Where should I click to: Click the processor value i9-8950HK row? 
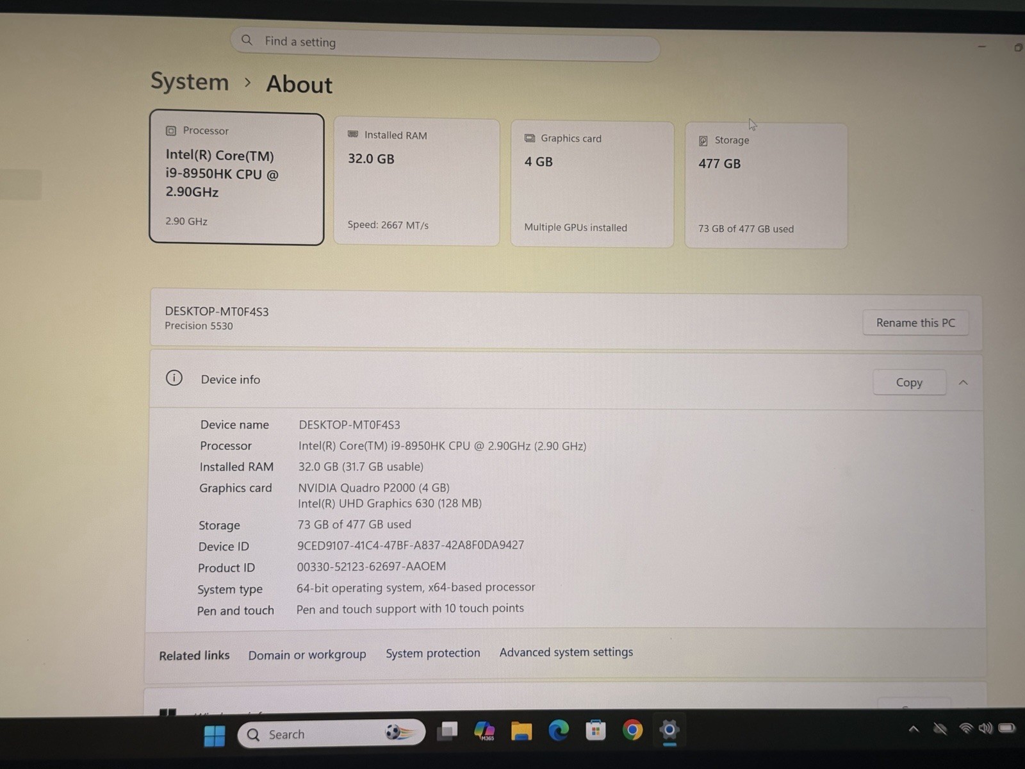pyautogui.click(x=442, y=446)
